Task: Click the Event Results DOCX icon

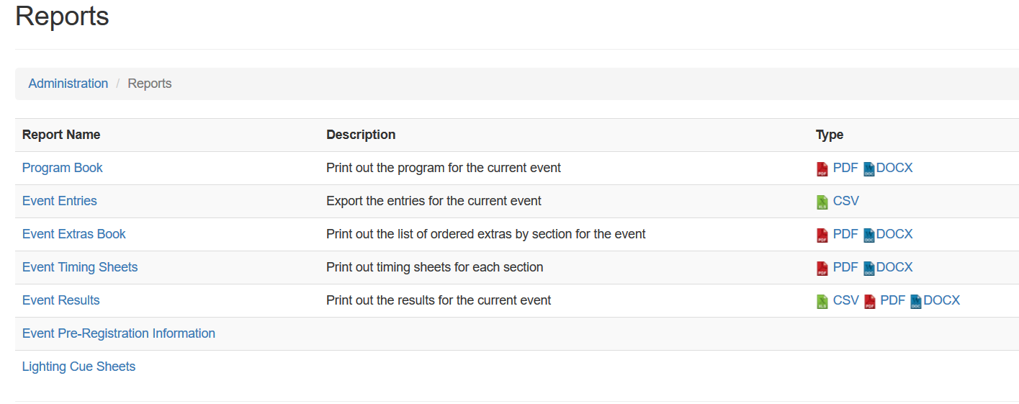Action: (x=916, y=302)
